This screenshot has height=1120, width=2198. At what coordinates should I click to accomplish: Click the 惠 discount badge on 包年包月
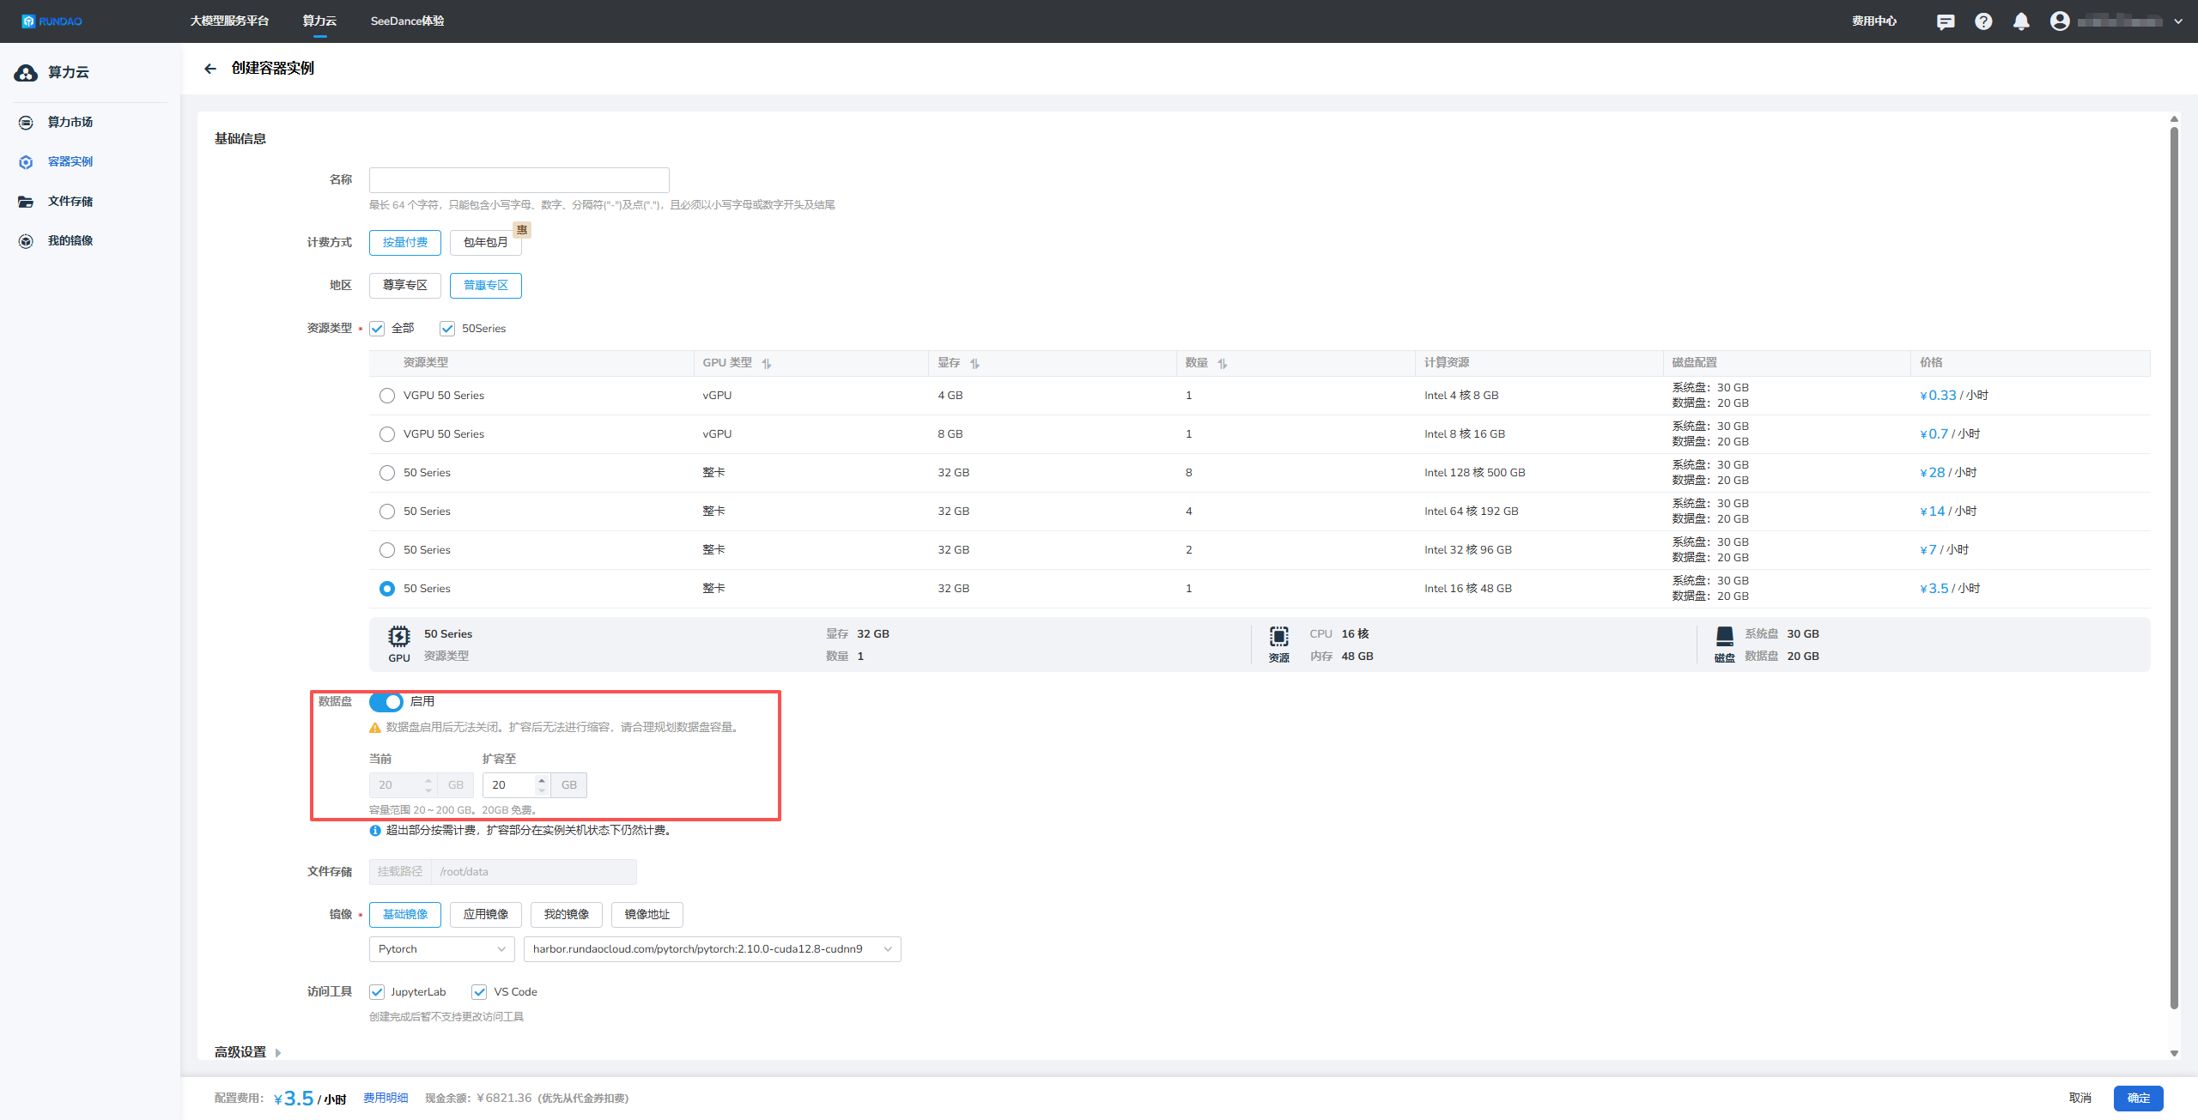(522, 230)
